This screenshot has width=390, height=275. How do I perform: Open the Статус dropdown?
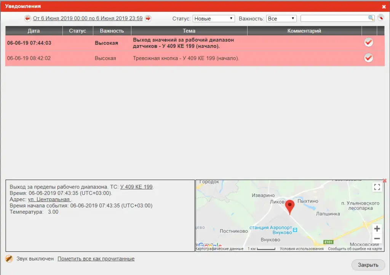[214, 18]
